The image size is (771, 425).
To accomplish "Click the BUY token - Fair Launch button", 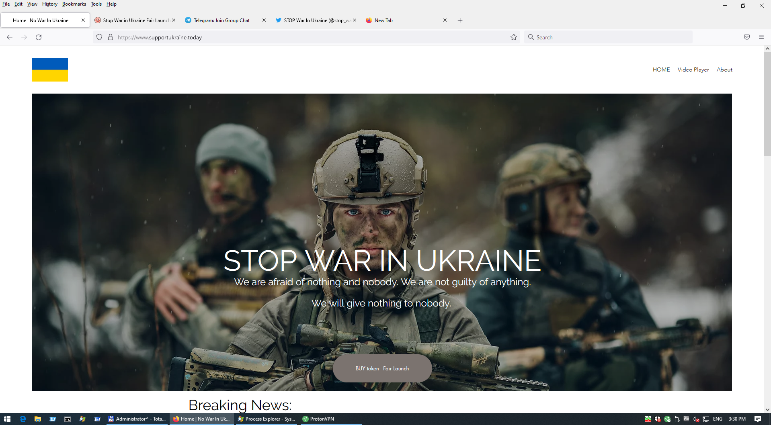I will click(x=382, y=368).
